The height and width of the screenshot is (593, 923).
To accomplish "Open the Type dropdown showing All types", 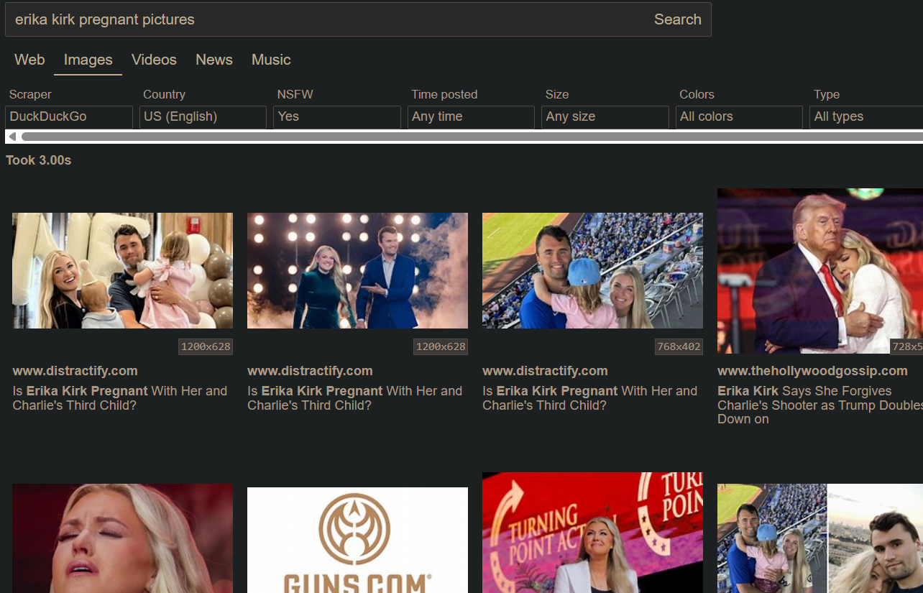I will point(866,117).
